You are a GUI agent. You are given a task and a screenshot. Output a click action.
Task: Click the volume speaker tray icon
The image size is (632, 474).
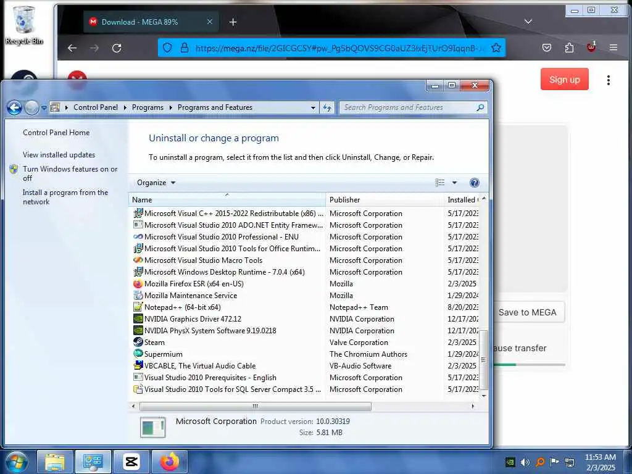click(x=525, y=462)
